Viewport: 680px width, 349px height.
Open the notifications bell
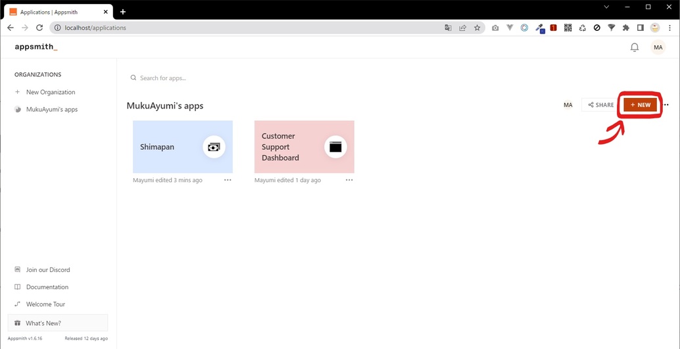click(635, 47)
